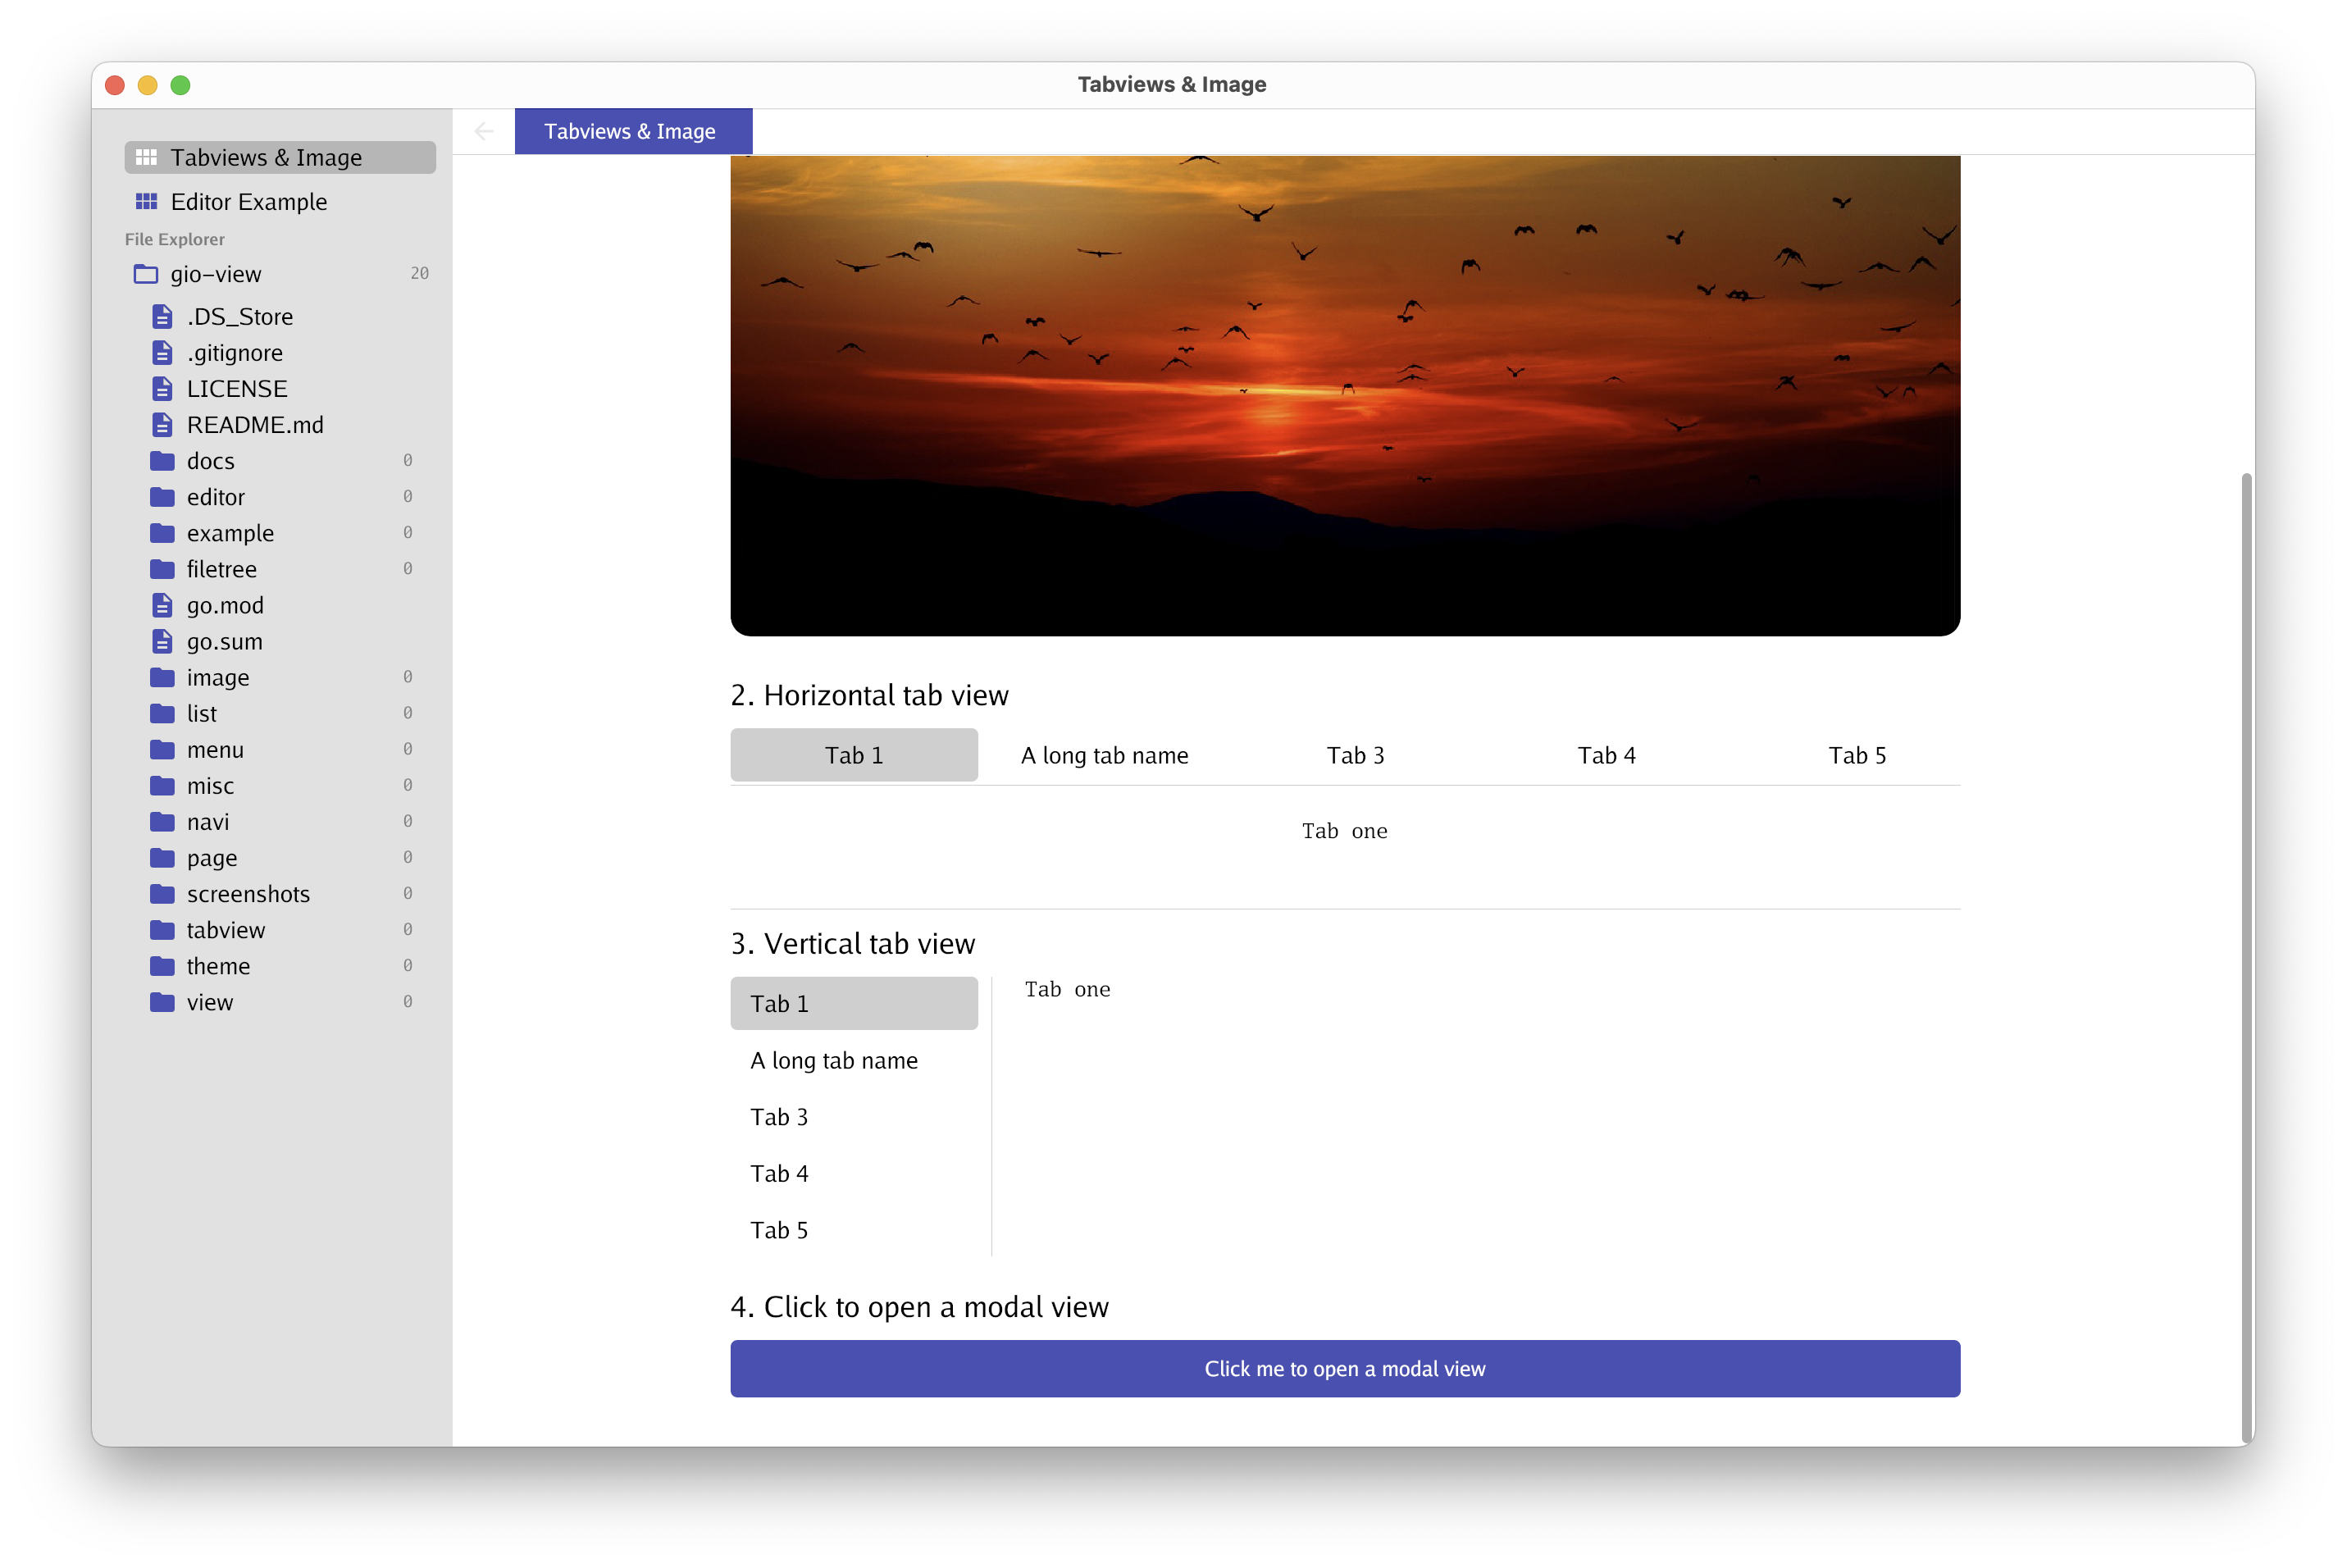
Task: Expand the editor folder in tree
Action: coord(215,497)
